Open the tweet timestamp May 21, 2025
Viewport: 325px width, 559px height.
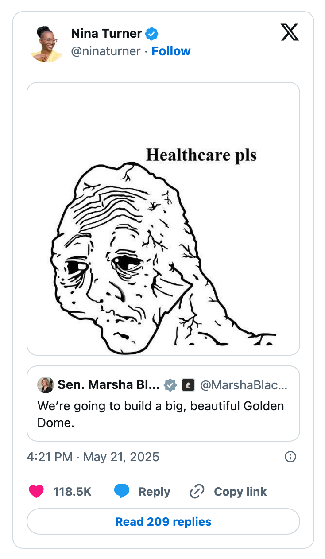point(93,457)
